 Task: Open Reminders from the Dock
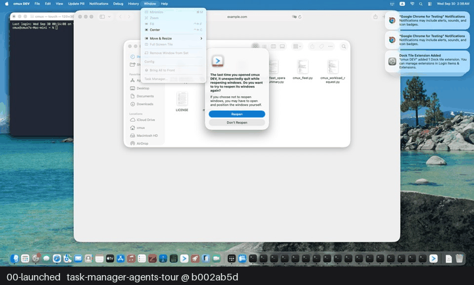[142, 259]
